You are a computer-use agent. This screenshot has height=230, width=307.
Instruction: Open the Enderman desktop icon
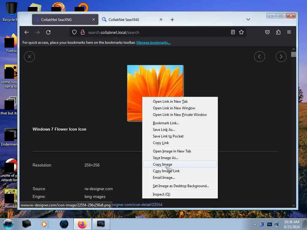coord(10,137)
